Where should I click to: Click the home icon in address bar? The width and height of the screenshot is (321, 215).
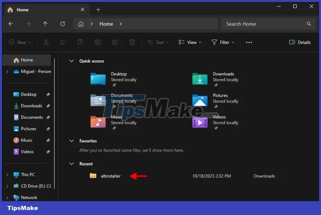tap(81, 24)
